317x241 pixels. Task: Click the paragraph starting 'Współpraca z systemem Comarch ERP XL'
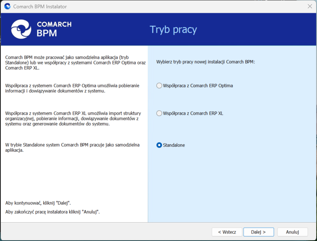(x=73, y=118)
